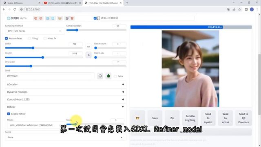Toggle the checkbox before the keyword input field

tap(95, 18)
